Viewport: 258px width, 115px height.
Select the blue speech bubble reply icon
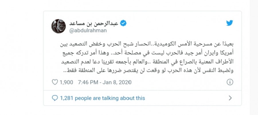55,98
